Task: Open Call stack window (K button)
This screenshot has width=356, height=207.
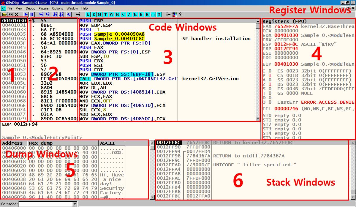Action: coord(135,14)
